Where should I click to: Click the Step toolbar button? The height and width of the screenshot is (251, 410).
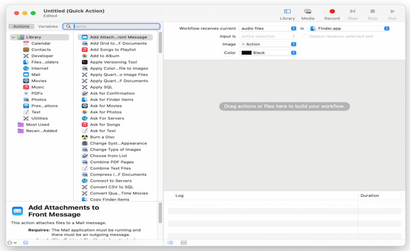[x=353, y=14]
